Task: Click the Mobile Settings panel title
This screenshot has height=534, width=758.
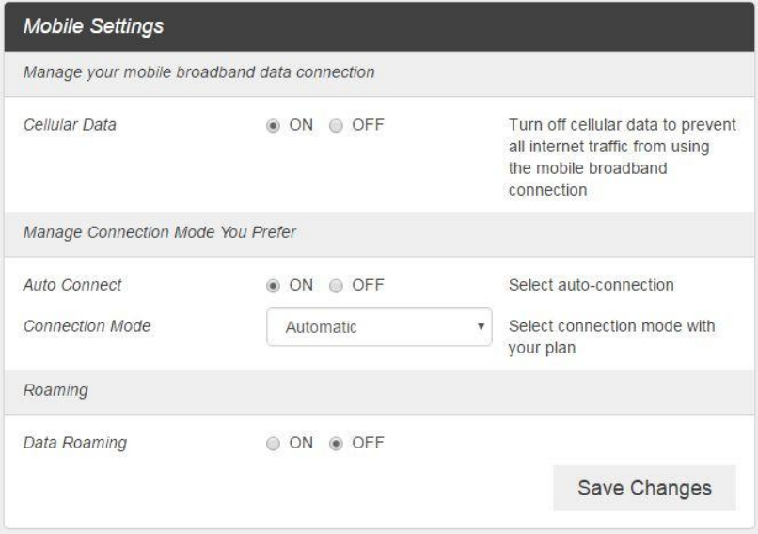Action: (x=94, y=26)
